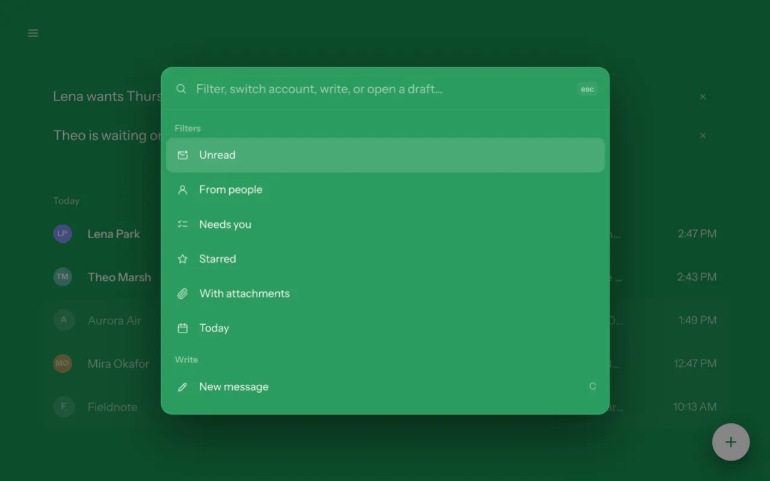Open the hamburger menu icon
This screenshot has width=770, height=481.
(33, 33)
